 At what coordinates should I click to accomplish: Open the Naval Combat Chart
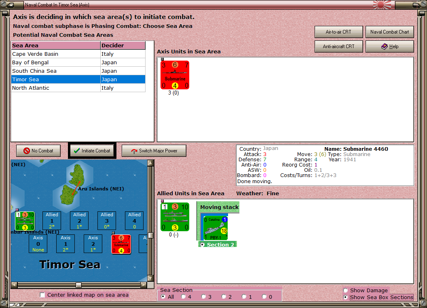pyautogui.click(x=389, y=32)
